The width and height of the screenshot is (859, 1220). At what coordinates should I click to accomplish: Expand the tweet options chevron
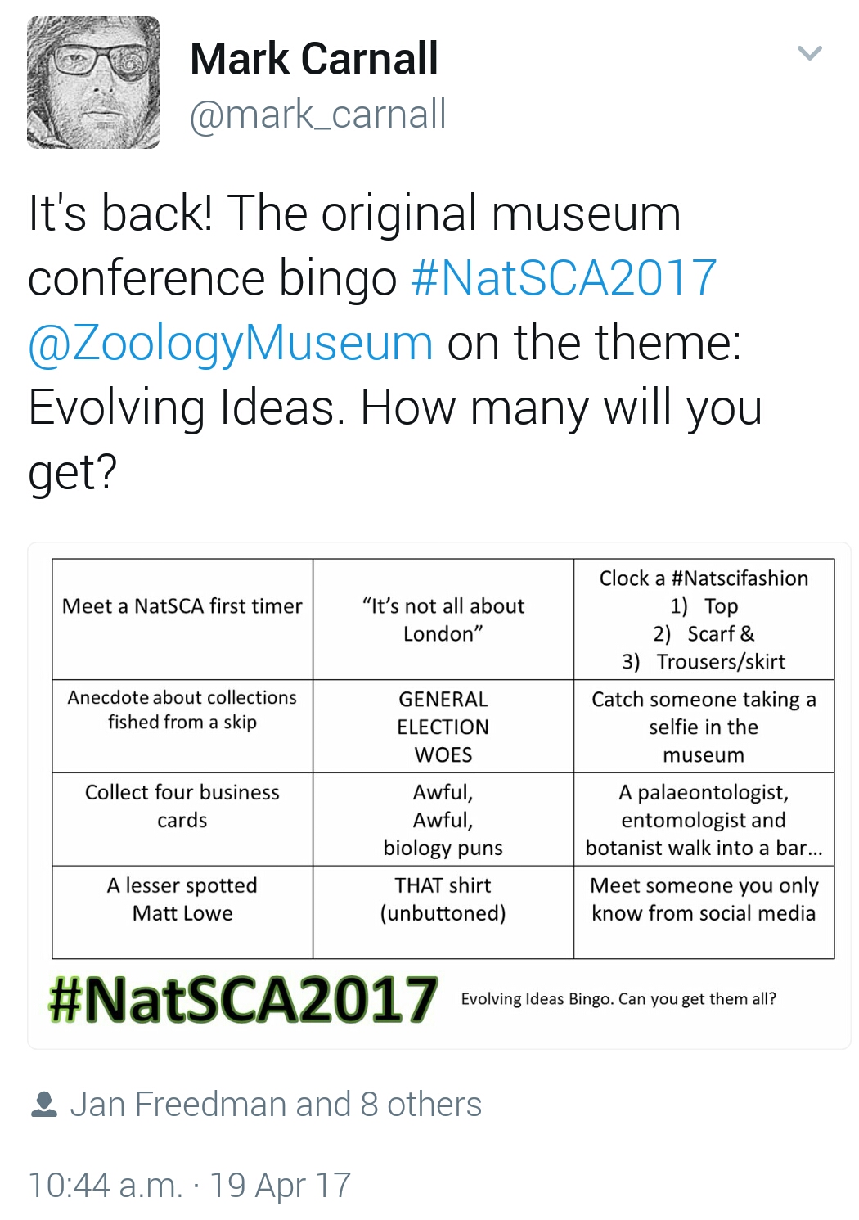pyautogui.click(x=809, y=54)
